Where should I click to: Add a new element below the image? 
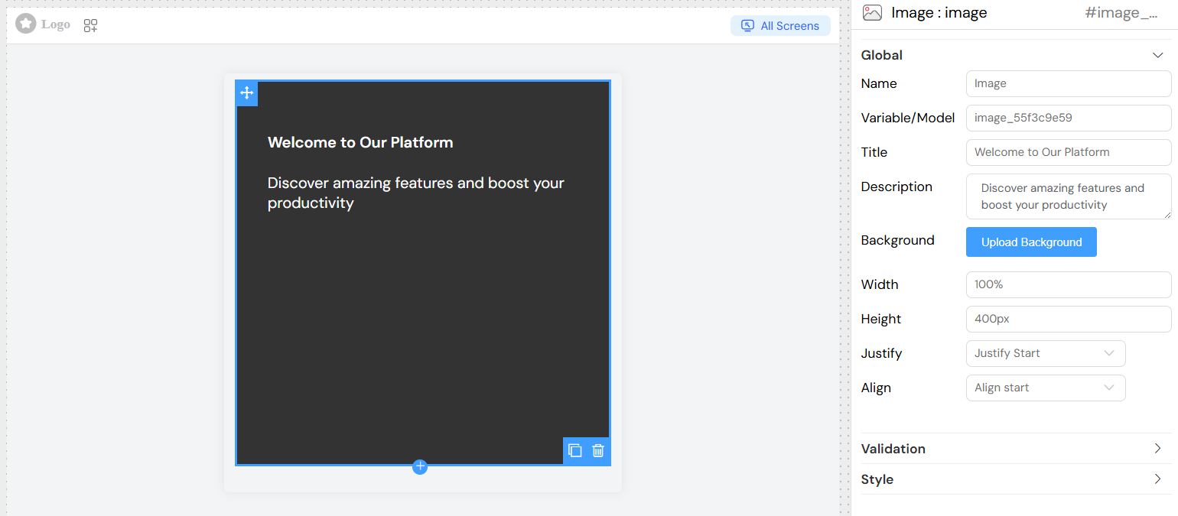[420, 466]
